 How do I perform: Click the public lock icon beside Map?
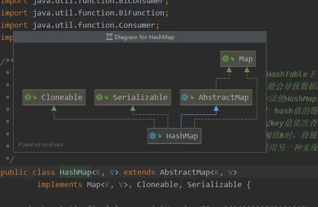(232, 59)
